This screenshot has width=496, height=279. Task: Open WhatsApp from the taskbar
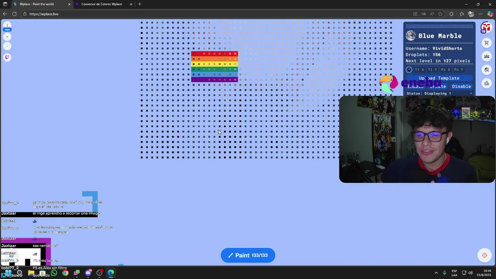[54, 273]
